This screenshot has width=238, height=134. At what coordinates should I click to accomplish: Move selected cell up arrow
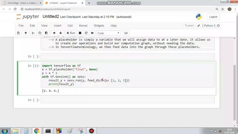pos(54,33)
